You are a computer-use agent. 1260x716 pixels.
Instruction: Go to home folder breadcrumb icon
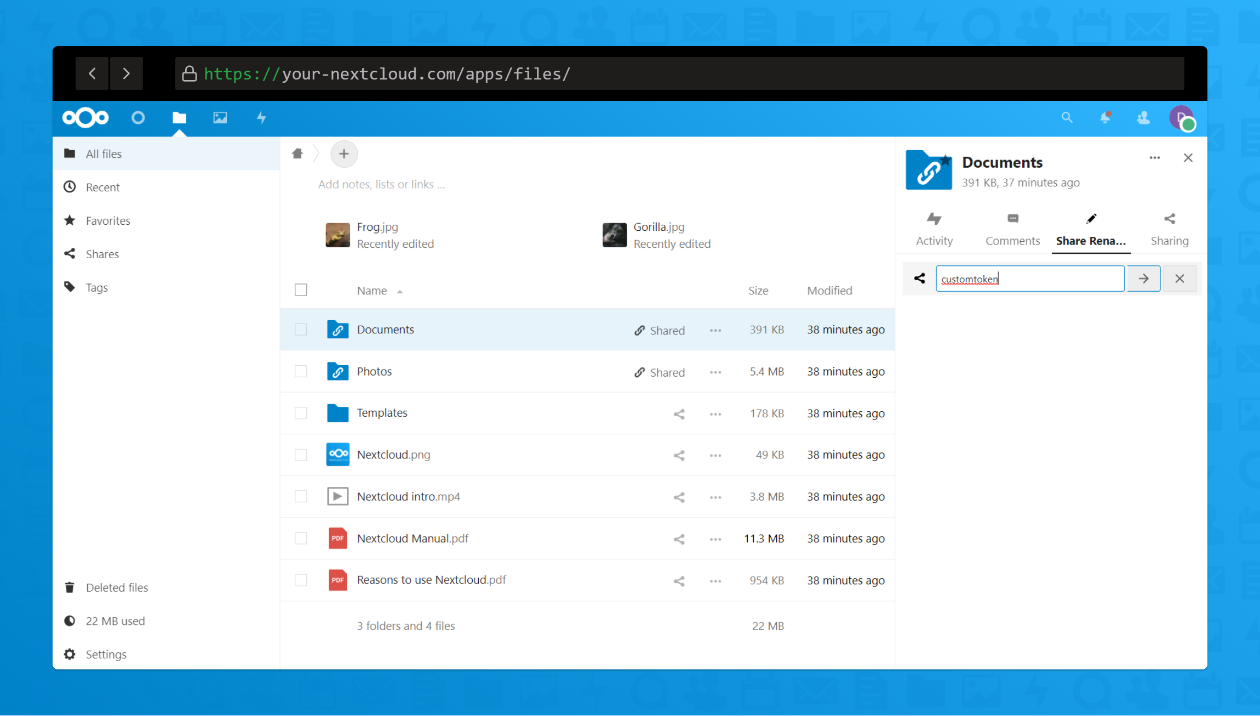tap(297, 154)
